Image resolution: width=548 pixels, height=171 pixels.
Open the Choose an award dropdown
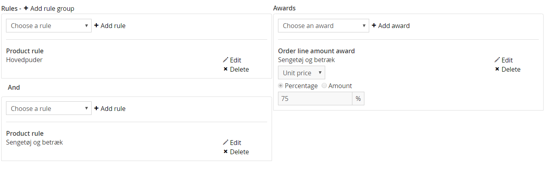click(323, 26)
